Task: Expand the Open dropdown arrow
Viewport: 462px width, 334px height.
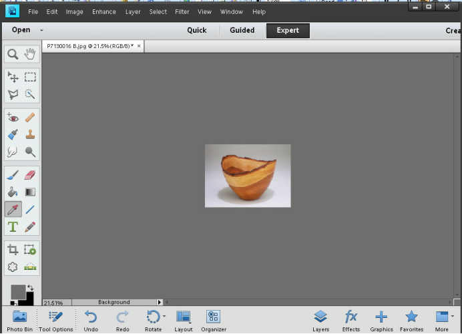Action: point(41,30)
